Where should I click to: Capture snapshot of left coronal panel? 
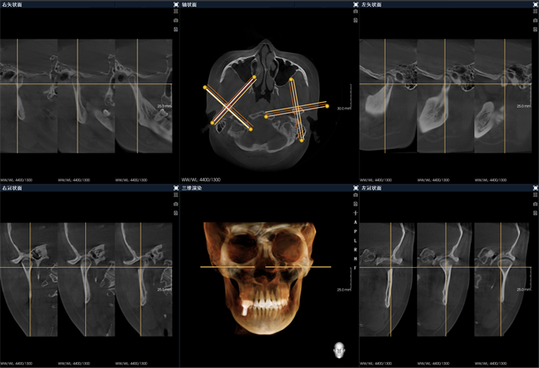536,204
